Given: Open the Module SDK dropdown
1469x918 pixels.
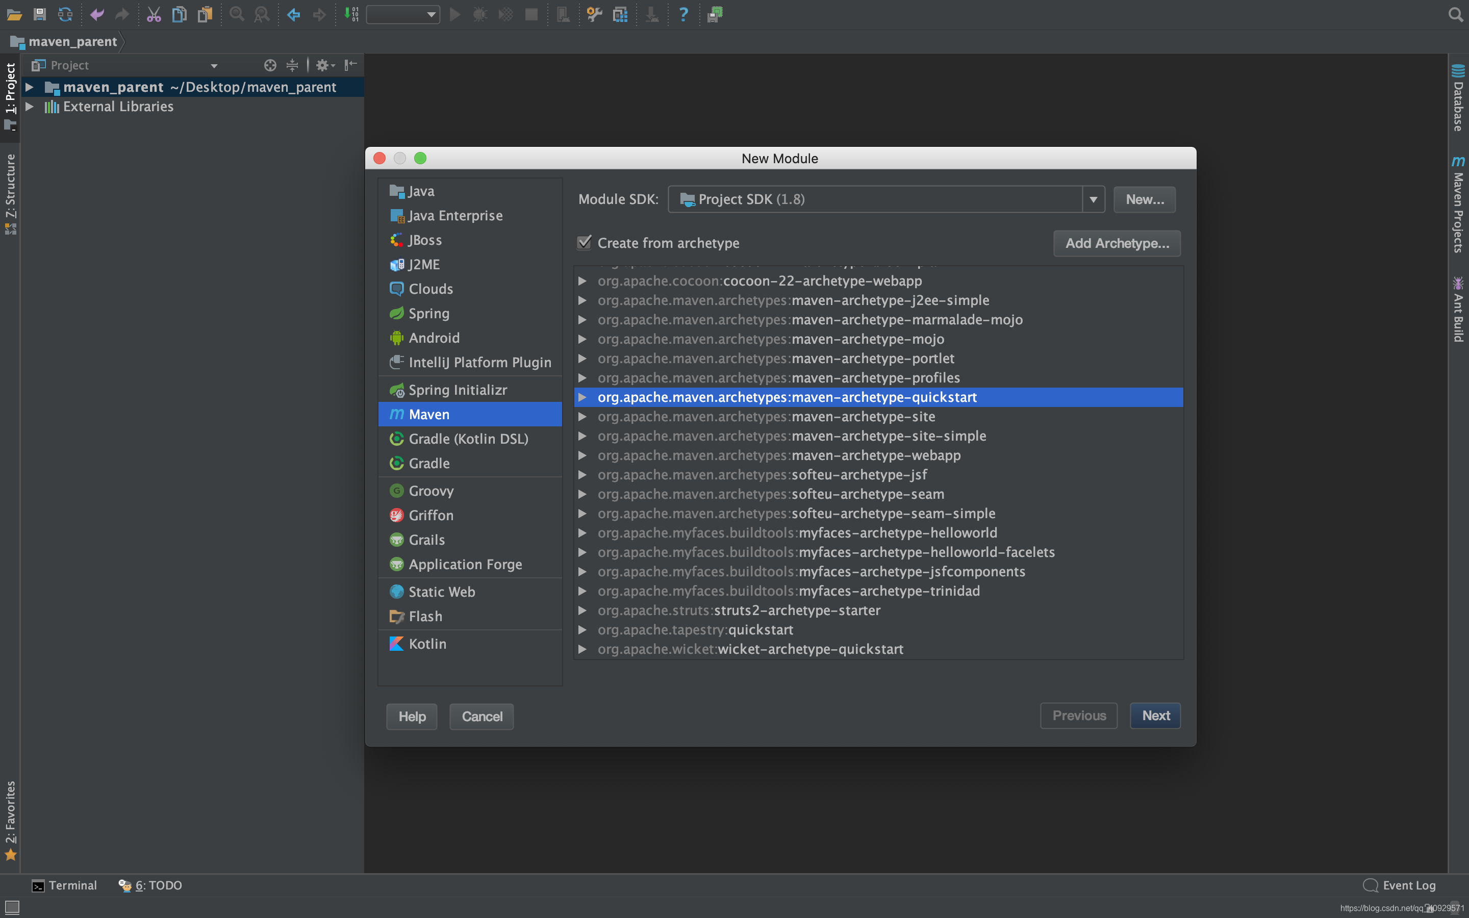Looking at the screenshot, I should tap(1093, 199).
